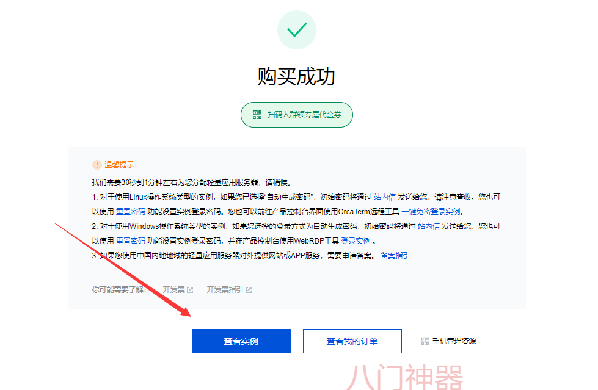Open 一键免密登录实例 link
Image resolution: width=598 pixels, height=390 pixels.
[x=431, y=211]
